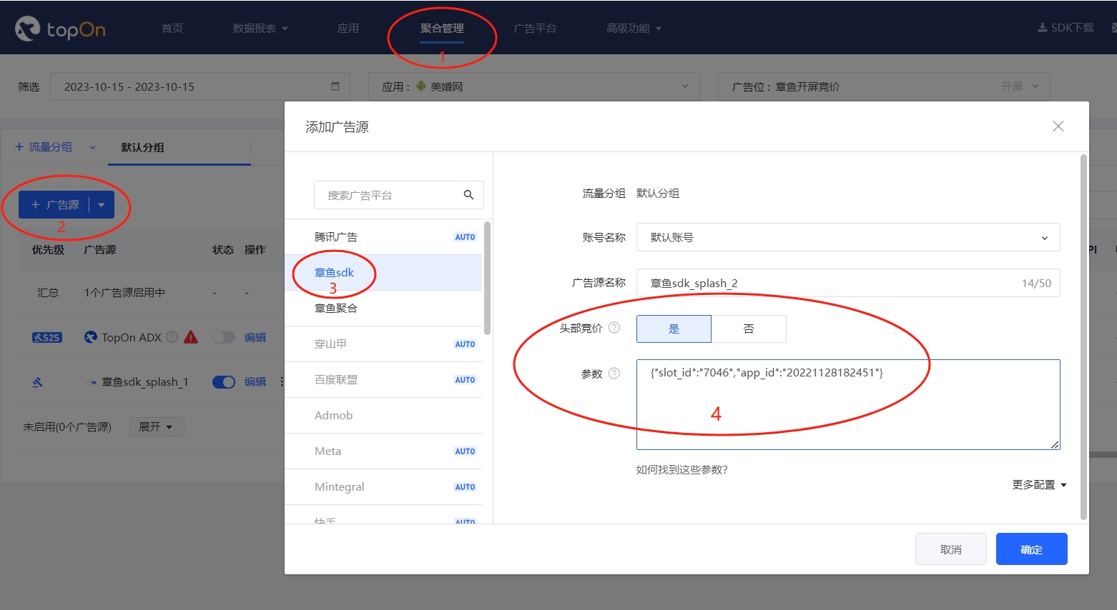Toggle the TopOn ADX switch

click(x=224, y=337)
